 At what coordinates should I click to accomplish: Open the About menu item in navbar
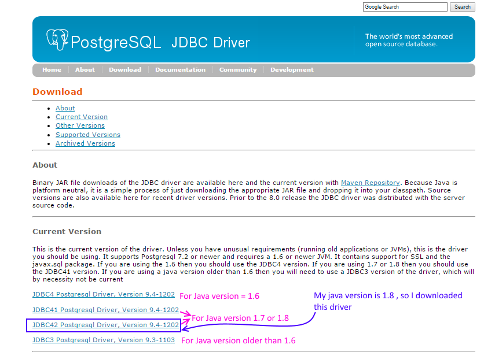click(85, 69)
